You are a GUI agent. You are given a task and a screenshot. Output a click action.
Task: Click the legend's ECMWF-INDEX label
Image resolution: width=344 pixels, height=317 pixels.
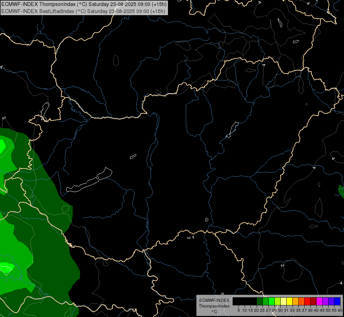pyautogui.click(x=214, y=300)
